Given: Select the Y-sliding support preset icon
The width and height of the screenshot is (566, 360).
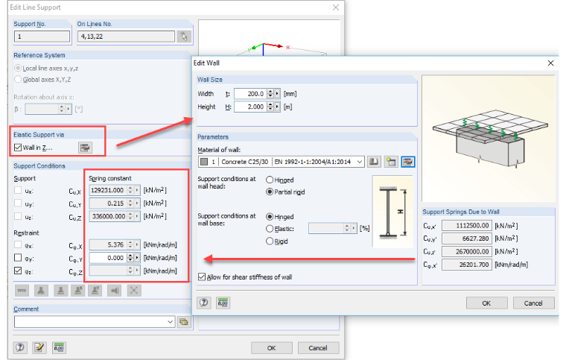Looking at the screenshot, I should click(x=95, y=291).
